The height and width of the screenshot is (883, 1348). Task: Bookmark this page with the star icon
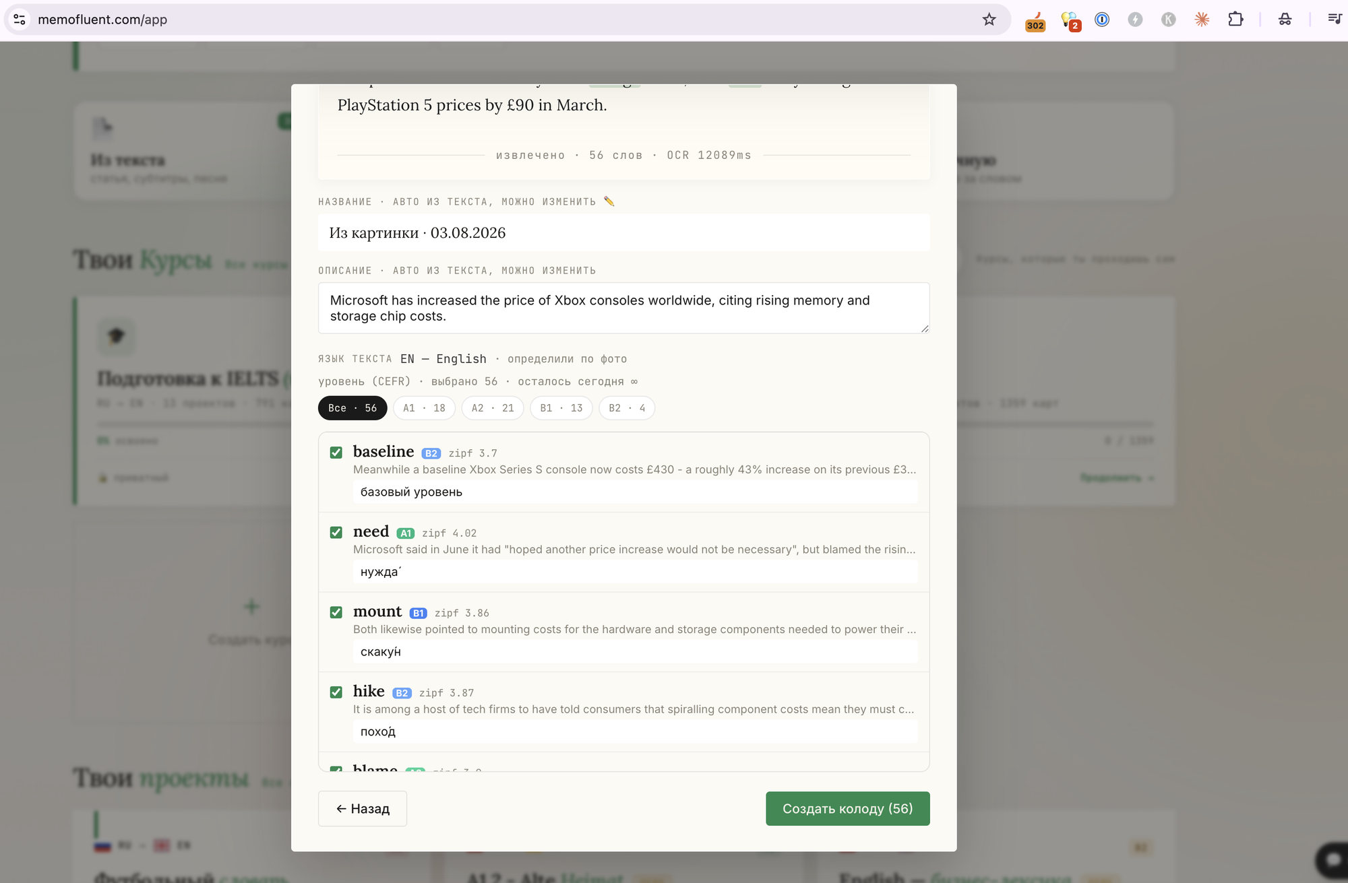(x=989, y=20)
